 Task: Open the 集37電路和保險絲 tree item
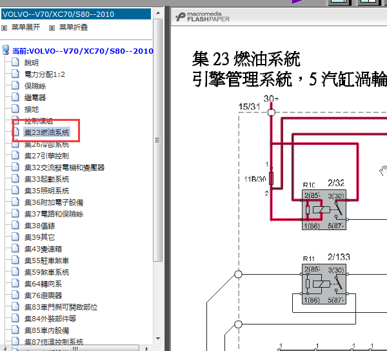[x=54, y=214]
